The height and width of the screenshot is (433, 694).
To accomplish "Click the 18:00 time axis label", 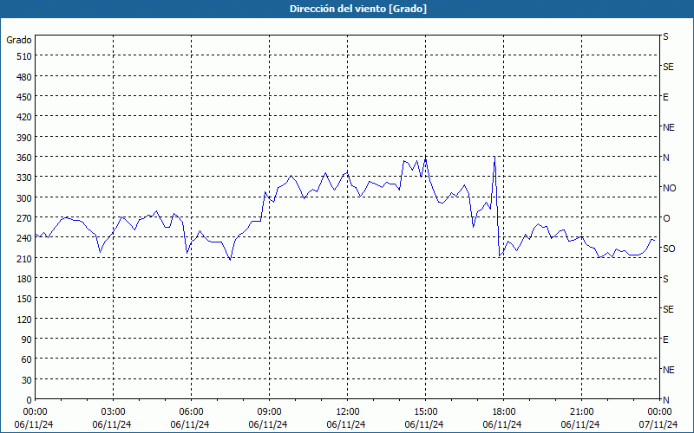I will coord(503,412).
